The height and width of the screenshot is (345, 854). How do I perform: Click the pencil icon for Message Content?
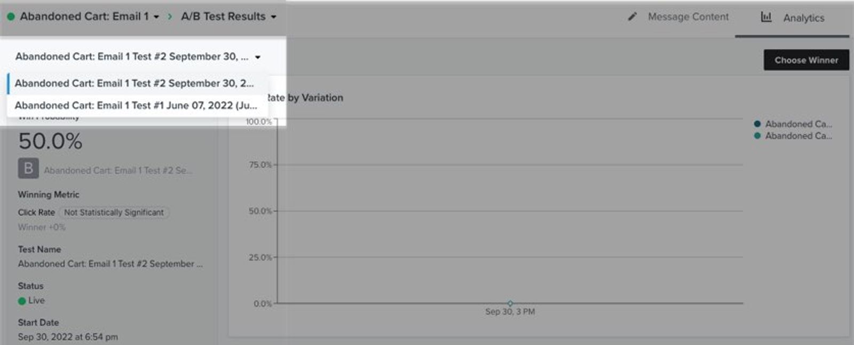coord(632,17)
